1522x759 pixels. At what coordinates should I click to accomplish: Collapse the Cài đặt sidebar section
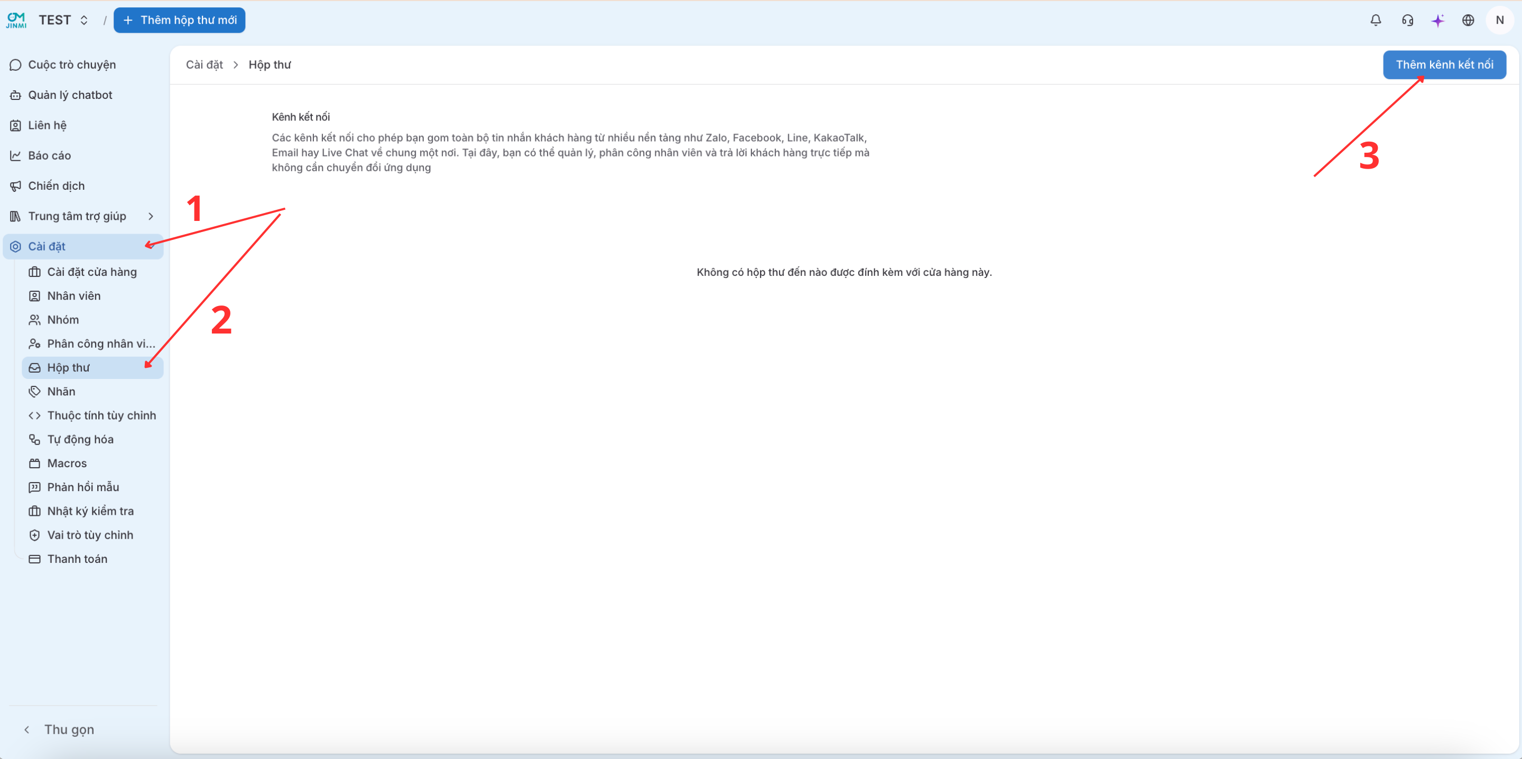click(83, 246)
